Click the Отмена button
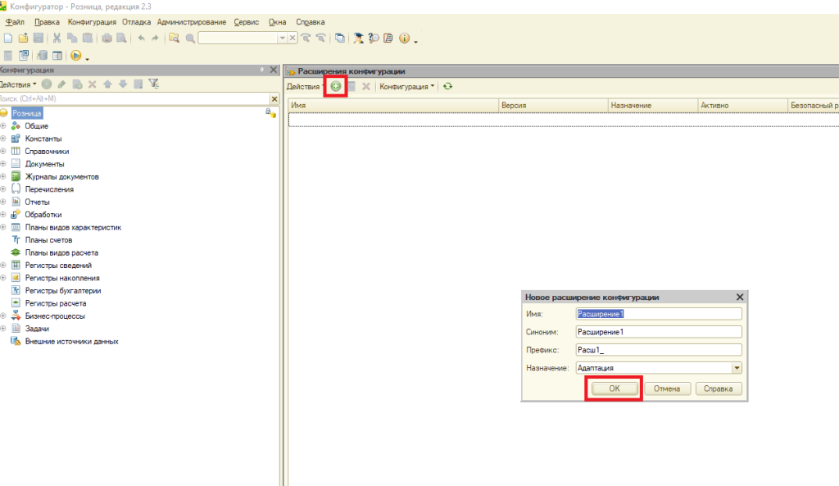 pos(667,388)
